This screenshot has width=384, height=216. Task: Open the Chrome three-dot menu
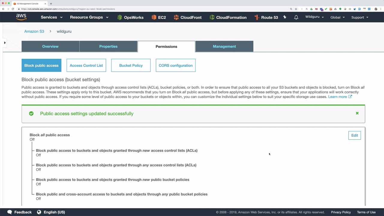pos(381,9)
